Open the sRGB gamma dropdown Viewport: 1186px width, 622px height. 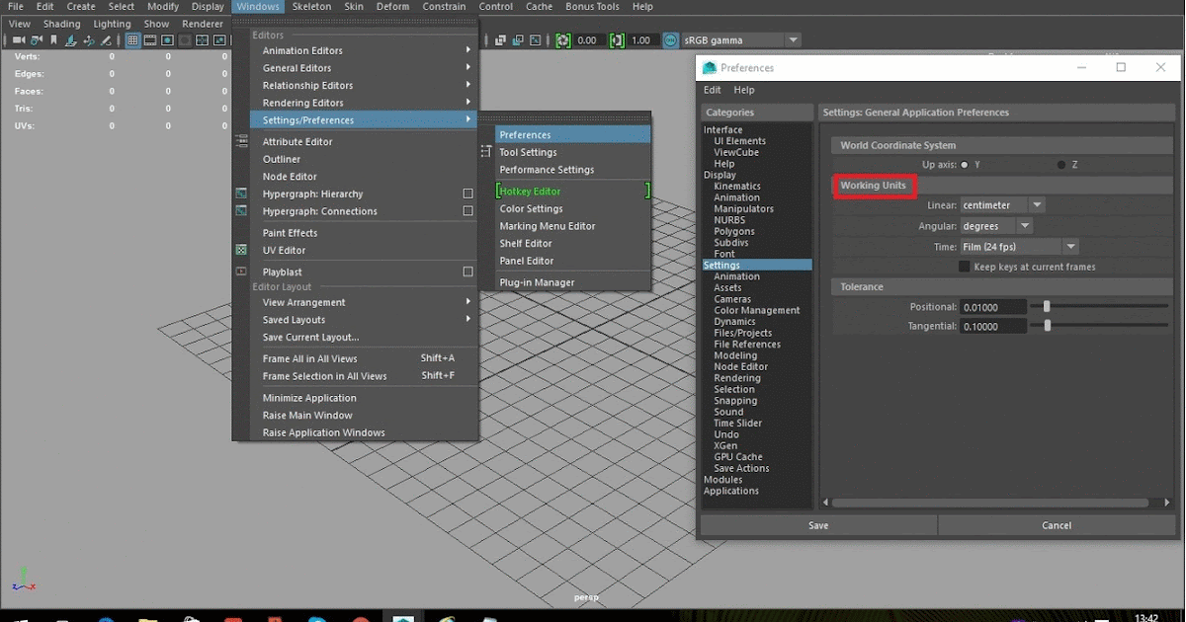793,39
